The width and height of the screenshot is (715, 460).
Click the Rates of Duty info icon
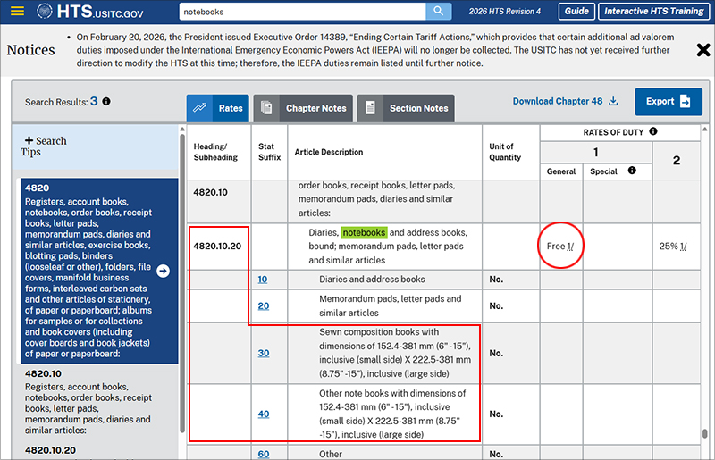(x=653, y=132)
